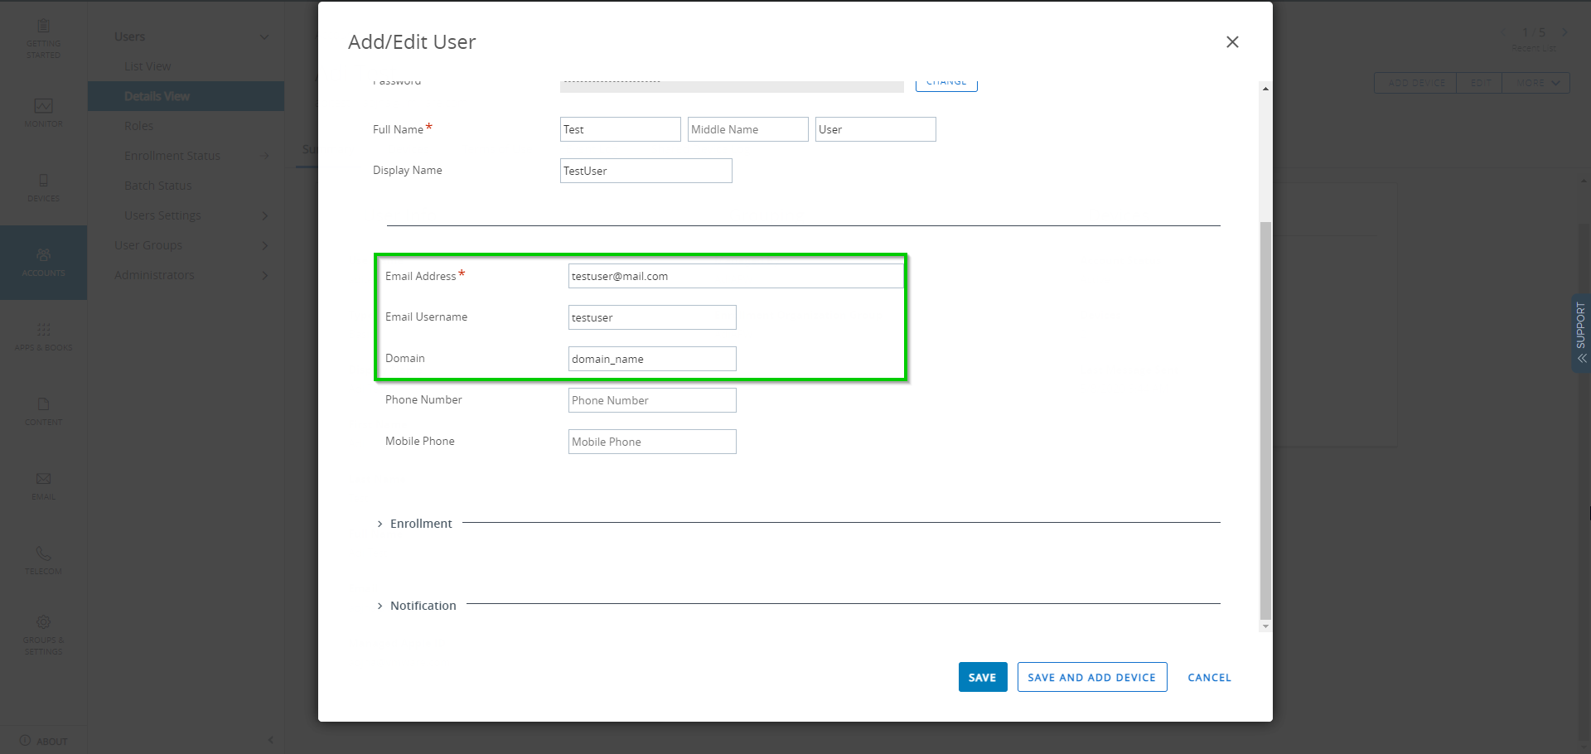
Task: Open Apps & Books from sidebar
Action: (x=42, y=335)
